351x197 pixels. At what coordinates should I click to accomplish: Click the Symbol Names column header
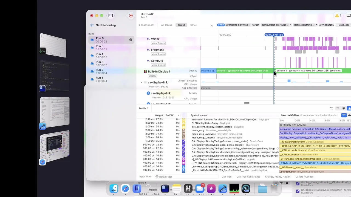[199, 115]
